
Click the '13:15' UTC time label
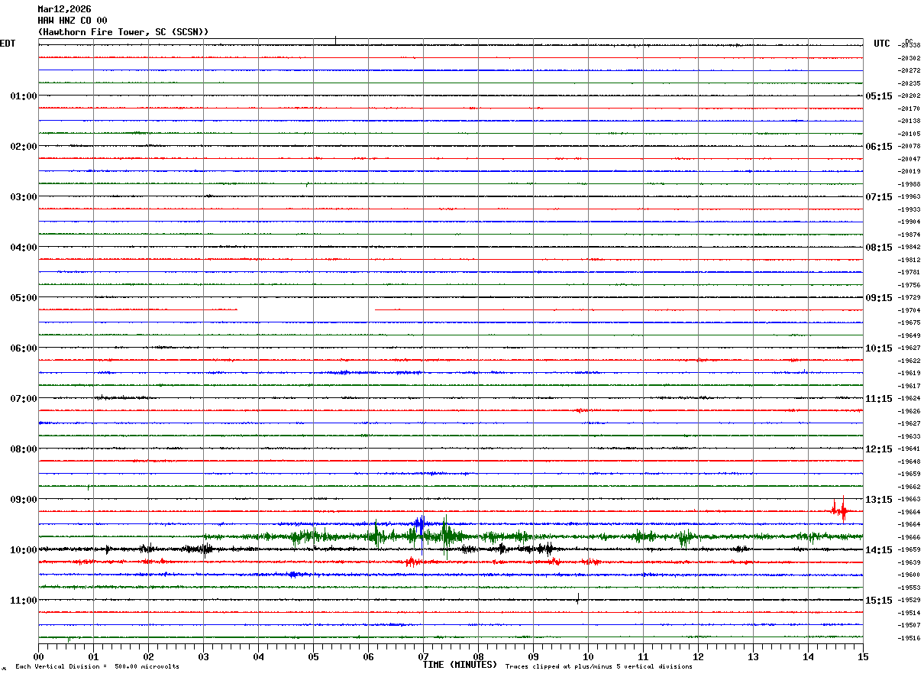(x=879, y=500)
